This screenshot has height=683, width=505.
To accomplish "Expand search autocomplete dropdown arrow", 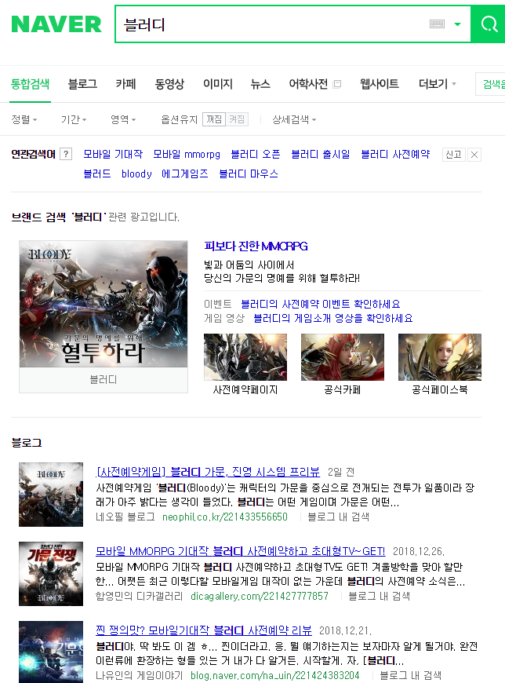I will 458,24.
